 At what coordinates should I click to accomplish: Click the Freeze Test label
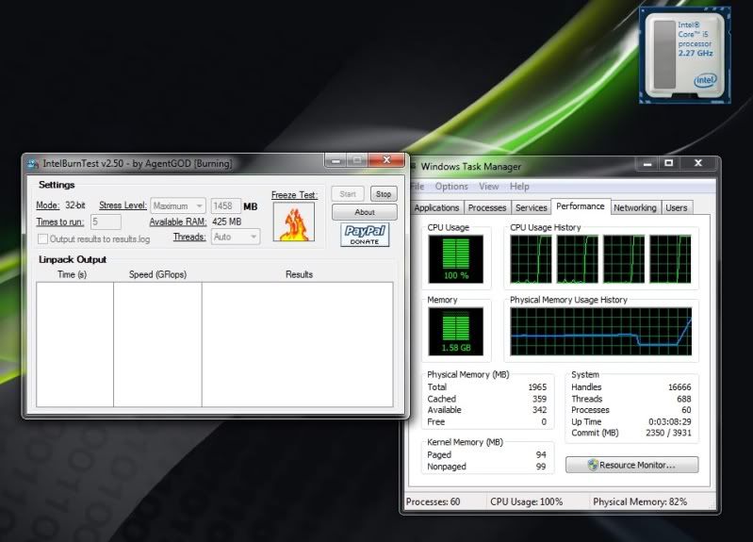pos(294,194)
